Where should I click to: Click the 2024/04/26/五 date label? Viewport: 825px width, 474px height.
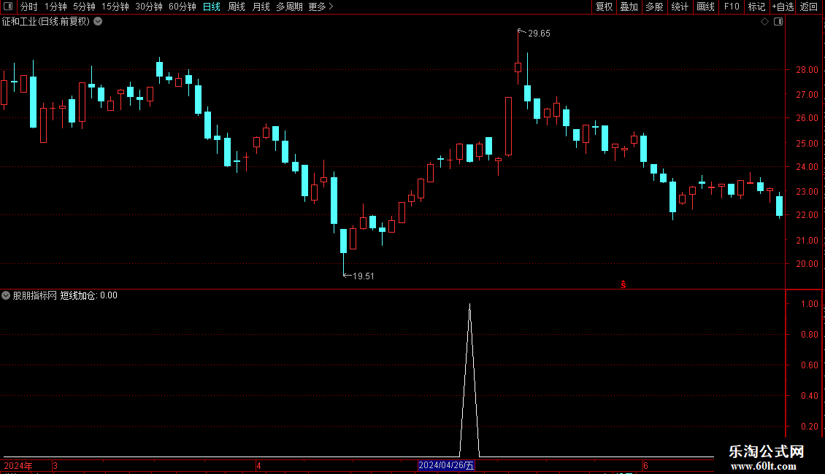tap(446, 465)
